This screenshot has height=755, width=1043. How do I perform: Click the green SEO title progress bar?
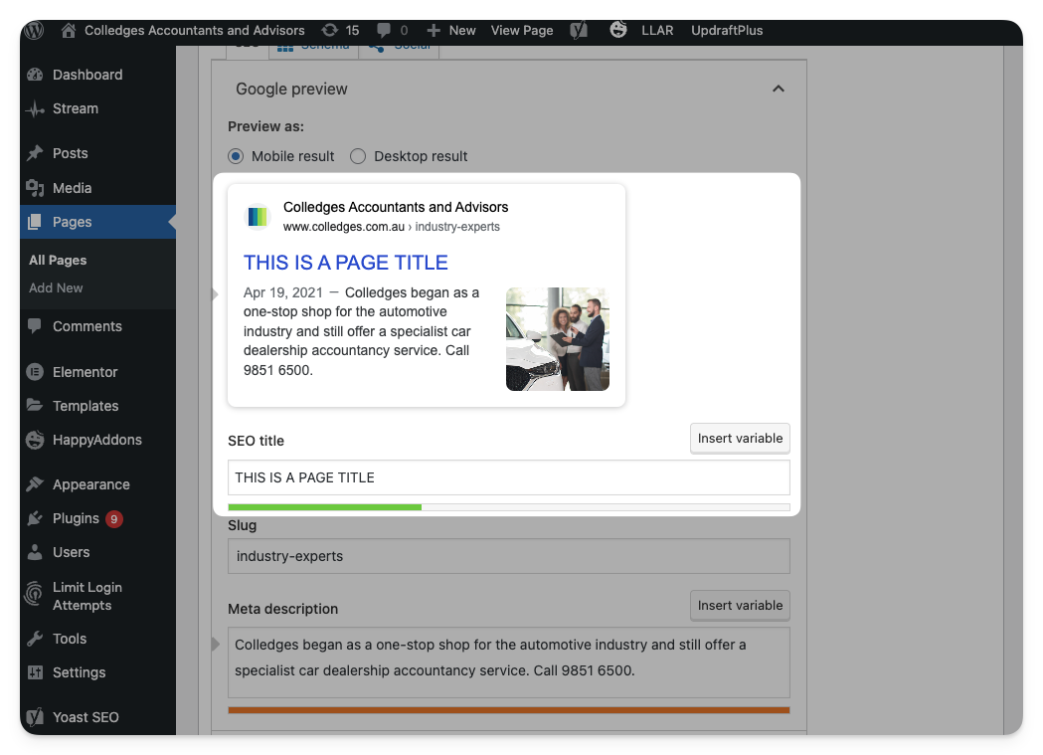[x=324, y=507]
